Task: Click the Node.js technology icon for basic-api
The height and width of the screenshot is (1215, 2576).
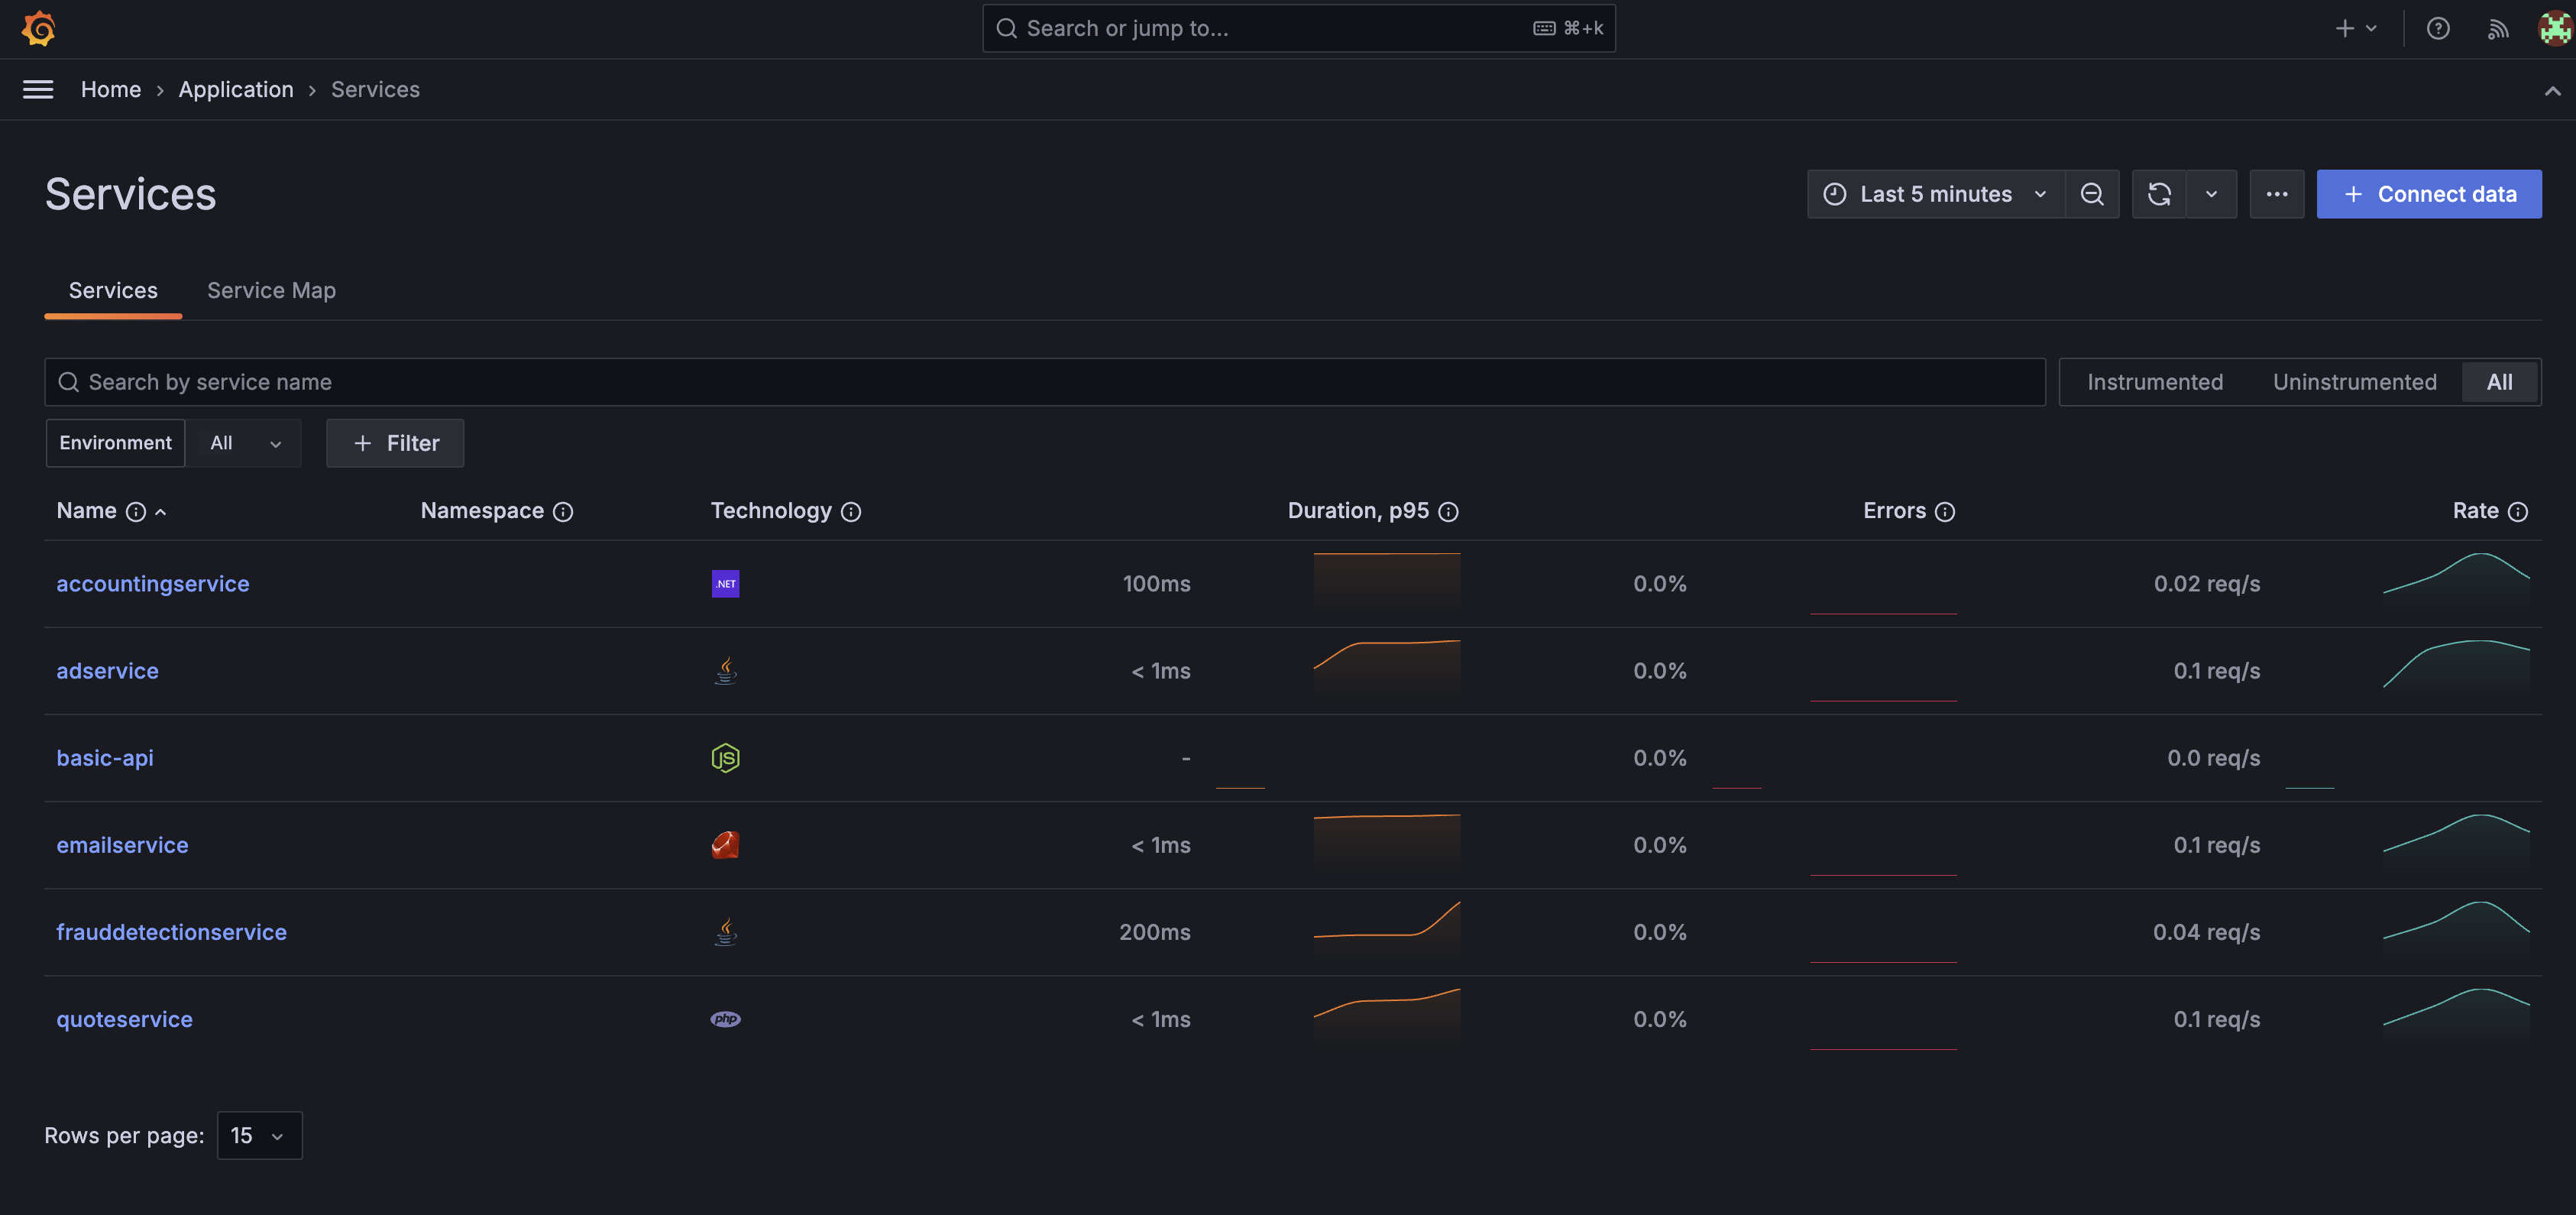Action: [x=724, y=758]
